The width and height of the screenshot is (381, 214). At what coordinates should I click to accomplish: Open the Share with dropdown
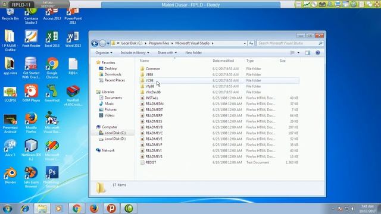coord(167,53)
